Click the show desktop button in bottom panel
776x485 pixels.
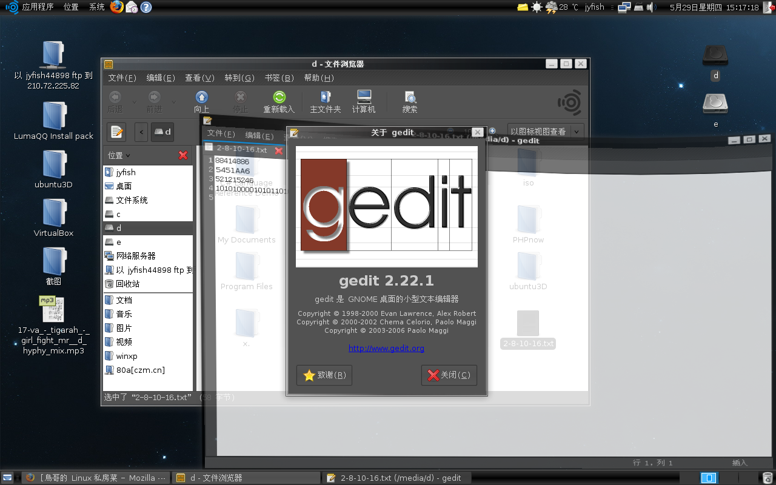click(x=7, y=478)
